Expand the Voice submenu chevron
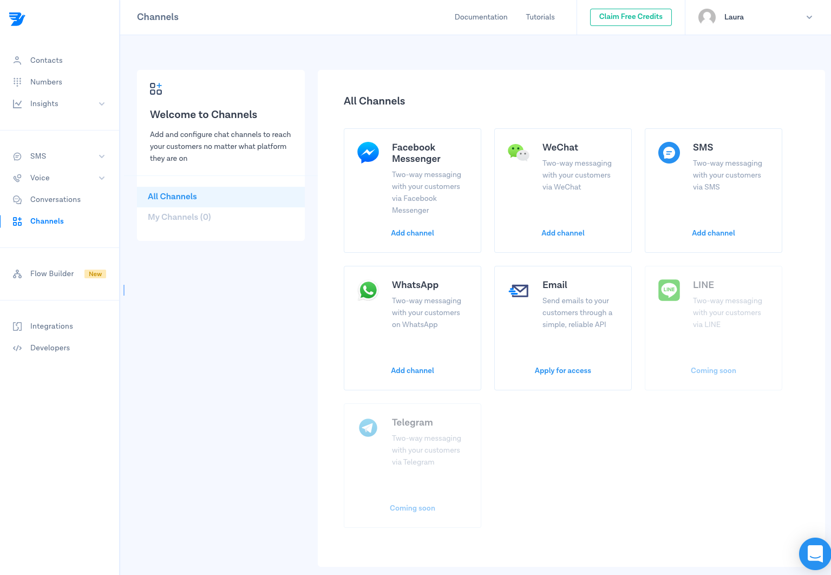This screenshot has width=831, height=575. (x=102, y=178)
